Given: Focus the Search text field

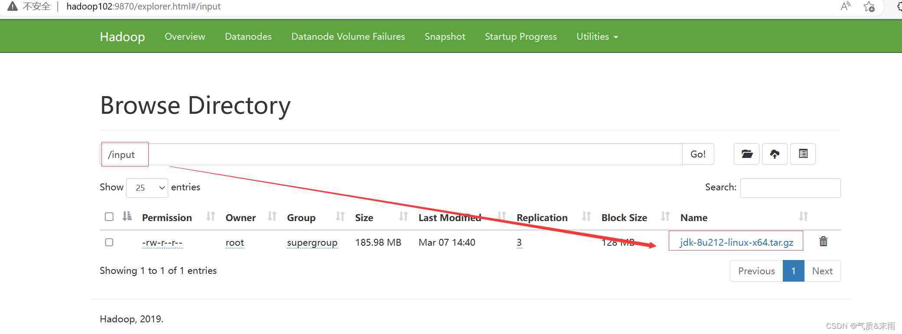Looking at the screenshot, I should tap(790, 188).
